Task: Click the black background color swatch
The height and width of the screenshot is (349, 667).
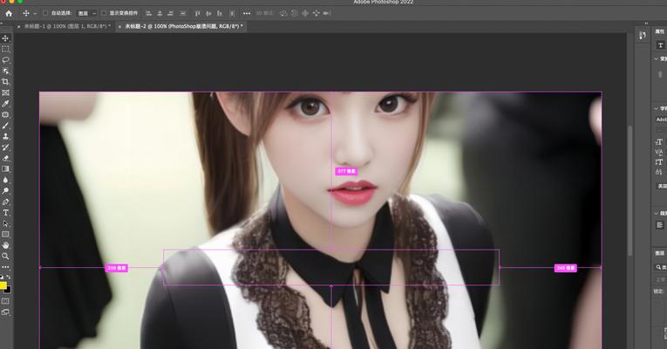Action: pyautogui.click(x=8, y=290)
